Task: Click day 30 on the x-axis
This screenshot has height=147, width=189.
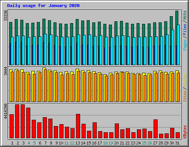Action: pos(172,143)
